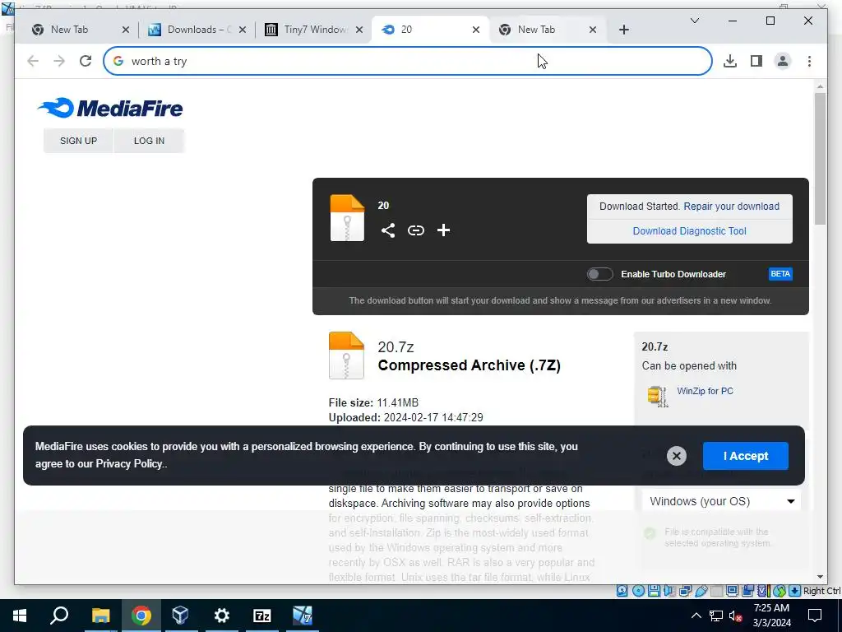This screenshot has width=842, height=632.
Task: Expand Chrome tab search chevron
Action: 694,21
